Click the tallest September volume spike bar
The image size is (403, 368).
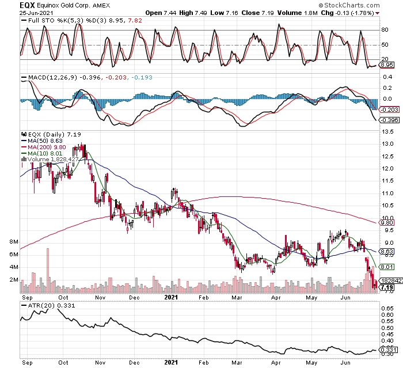(x=48, y=271)
